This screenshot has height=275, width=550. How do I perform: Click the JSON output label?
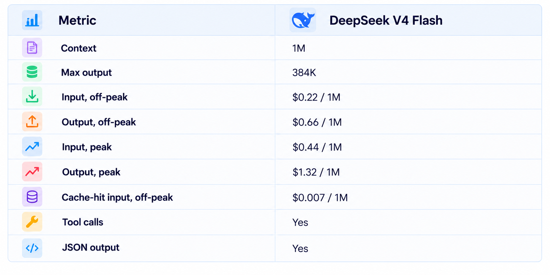tap(91, 247)
